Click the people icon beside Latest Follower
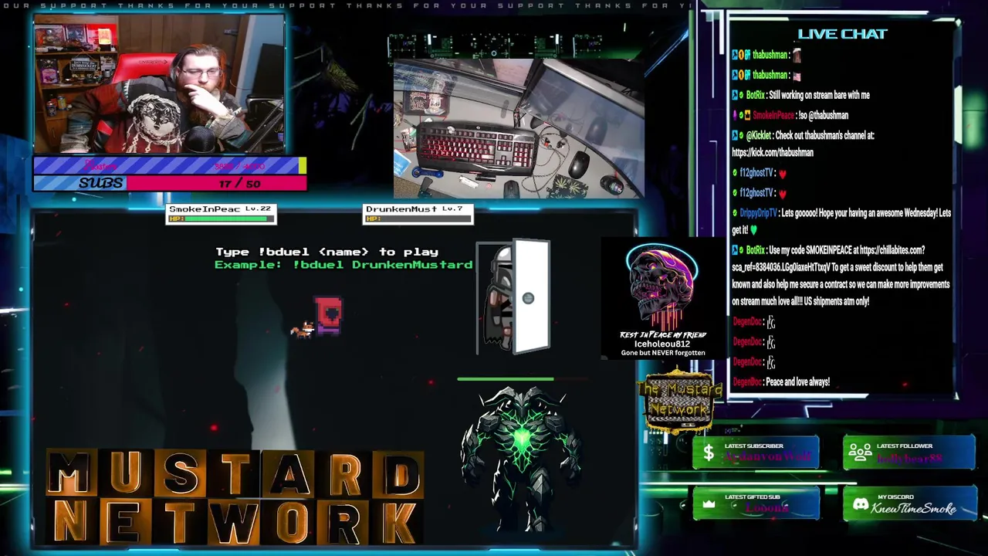 [x=860, y=453]
